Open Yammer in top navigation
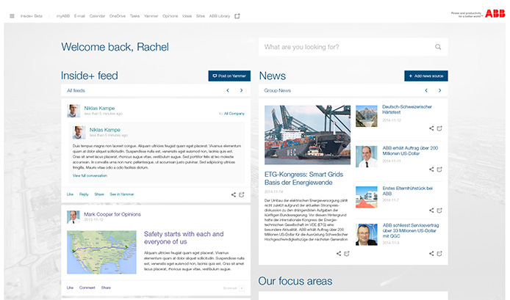This screenshot has height=300, width=510. (151, 16)
